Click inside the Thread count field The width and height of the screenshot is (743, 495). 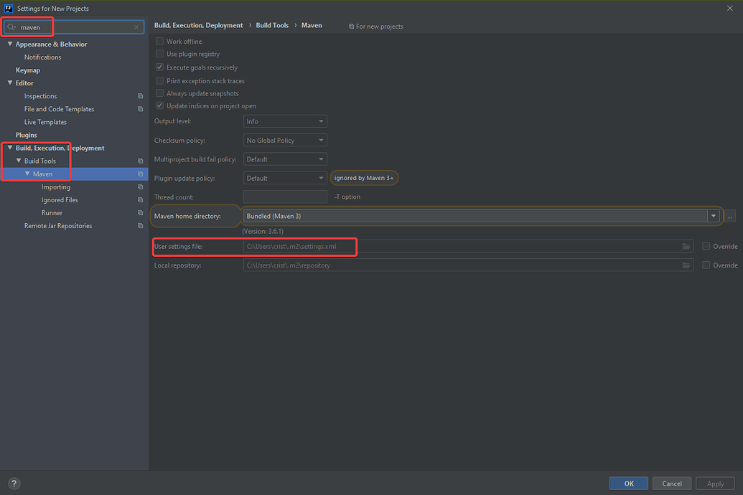285,196
